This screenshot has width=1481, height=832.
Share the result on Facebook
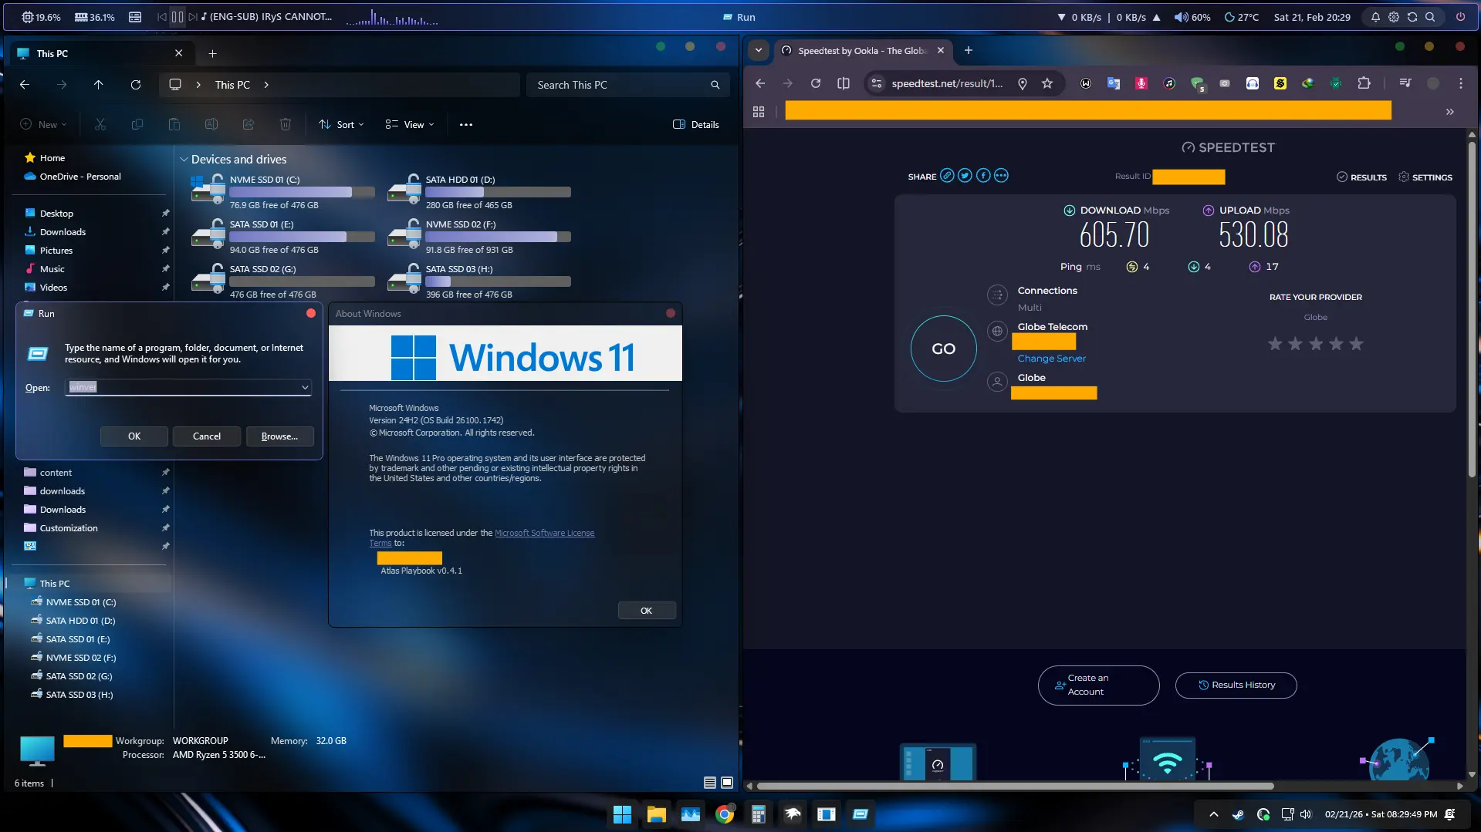[983, 176]
